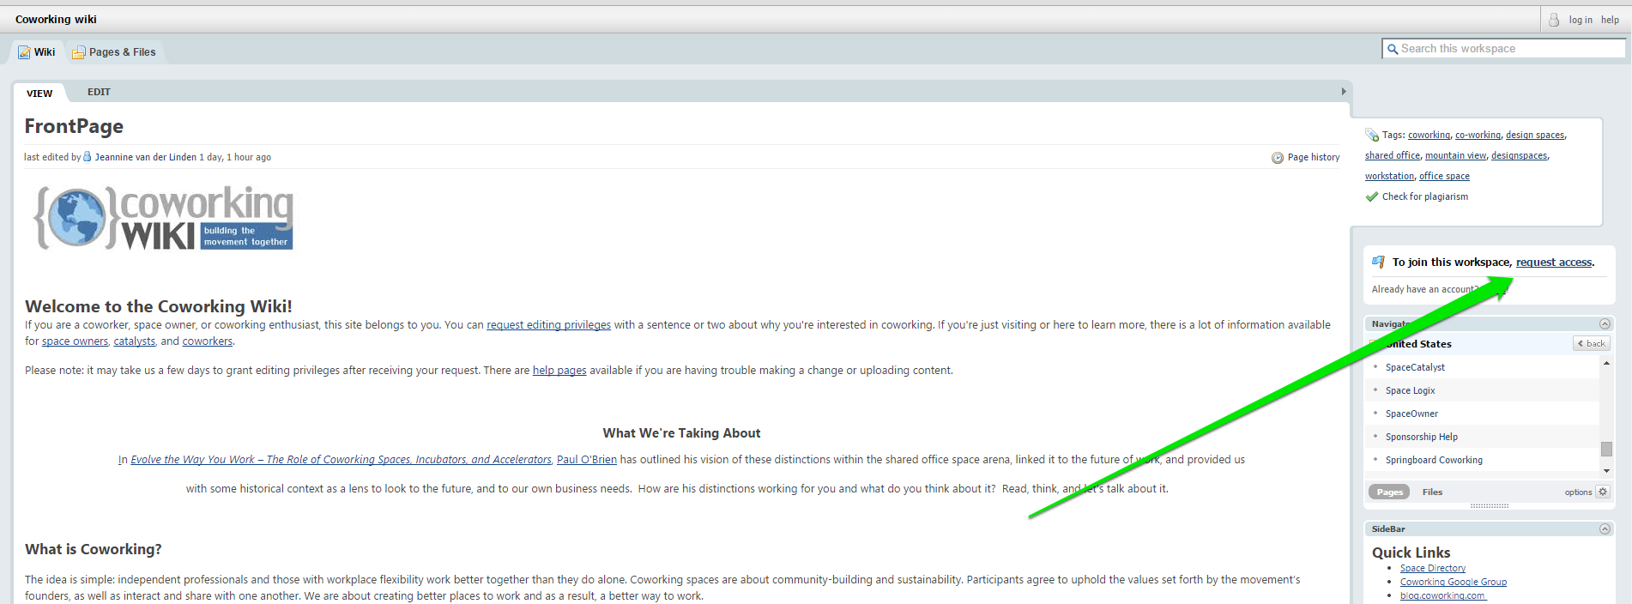Click the join workspace flag icon
The width and height of the screenshot is (1632, 604).
pyautogui.click(x=1378, y=262)
